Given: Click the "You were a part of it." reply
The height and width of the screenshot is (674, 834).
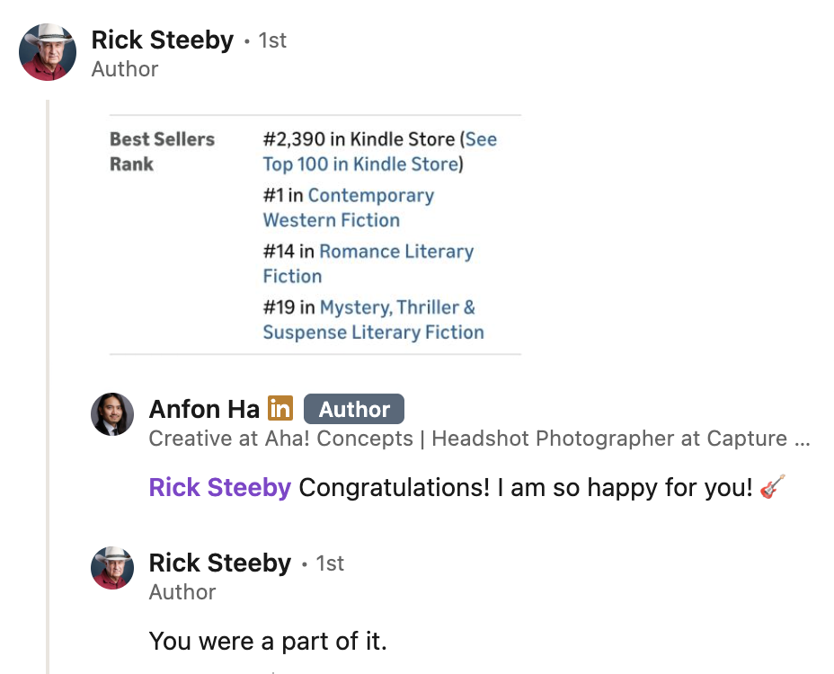Looking at the screenshot, I should point(268,641).
